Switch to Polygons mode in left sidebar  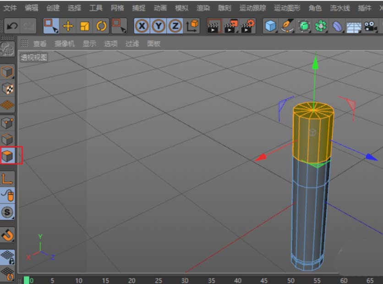pos(7,156)
